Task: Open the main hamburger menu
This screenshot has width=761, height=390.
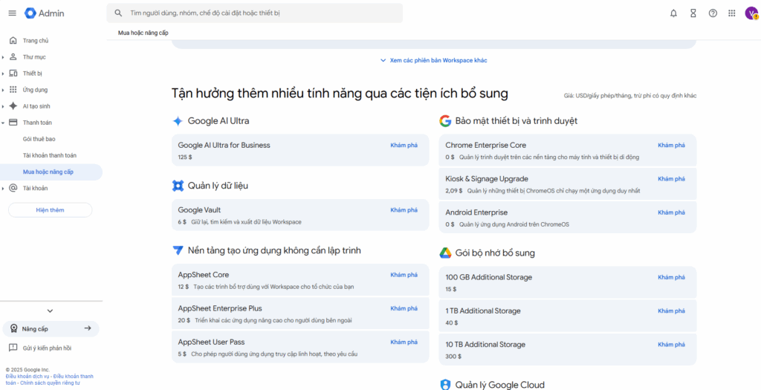Action: 11,13
